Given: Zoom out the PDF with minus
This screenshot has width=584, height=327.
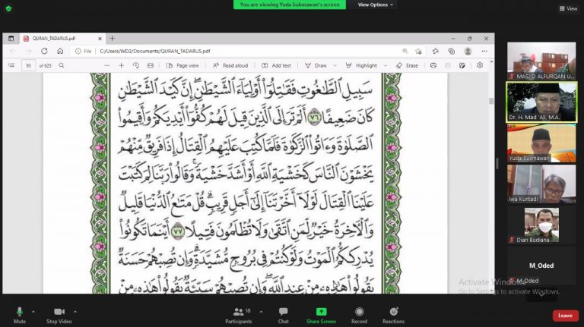Looking at the screenshot, I should 107,65.
